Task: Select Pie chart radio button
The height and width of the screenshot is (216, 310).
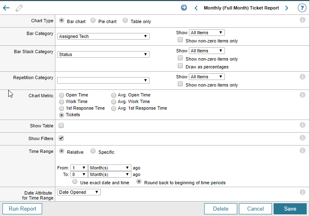Action: click(93, 20)
